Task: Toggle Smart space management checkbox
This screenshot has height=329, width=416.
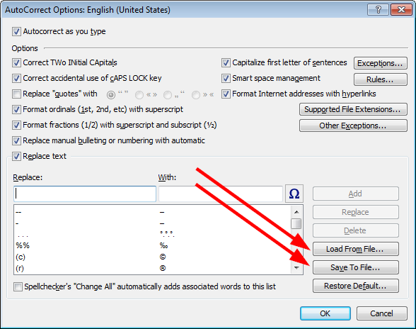Action: pyautogui.click(x=226, y=78)
